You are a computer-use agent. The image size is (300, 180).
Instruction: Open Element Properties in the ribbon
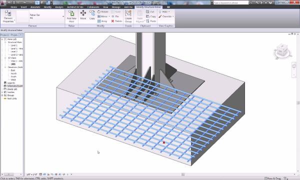point(8,16)
